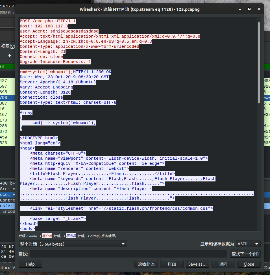This screenshot has width=270, height=275.
Task: Click the bottom Close button
Action: (x=249, y=264)
